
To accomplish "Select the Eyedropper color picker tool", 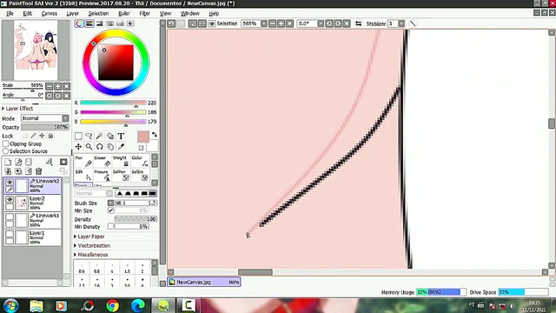I will point(121,147).
